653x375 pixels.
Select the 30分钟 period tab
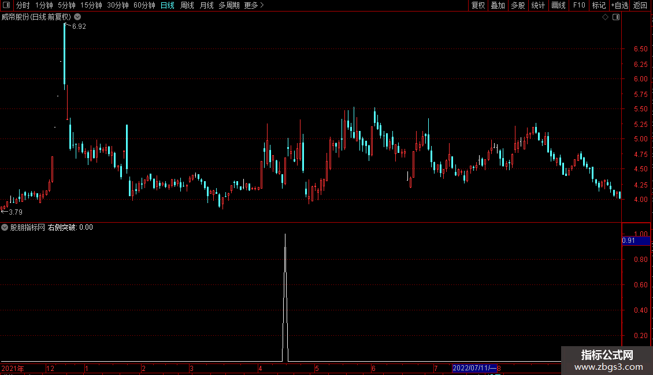tap(117, 5)
